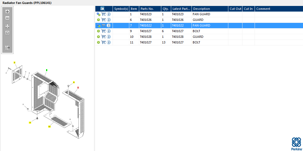
Task: Click BOLT description in item 11 row
Action: pyautogui.click(x=196, y=42)
